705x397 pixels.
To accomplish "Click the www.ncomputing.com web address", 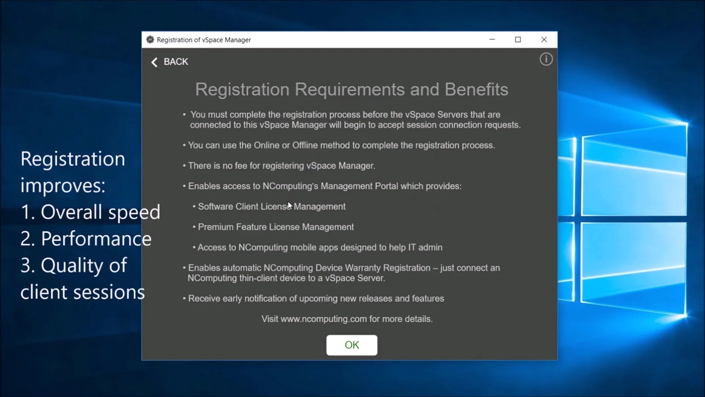I will (x=323, y=319).
